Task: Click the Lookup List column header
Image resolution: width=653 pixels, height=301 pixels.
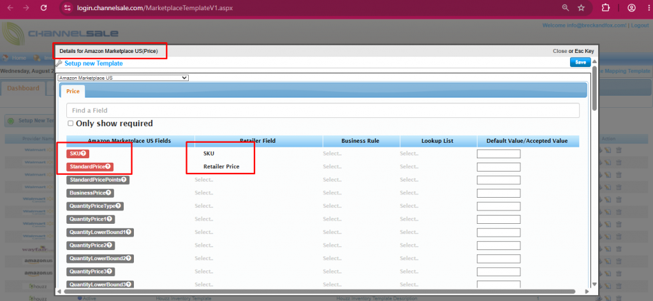Action: 437,141
